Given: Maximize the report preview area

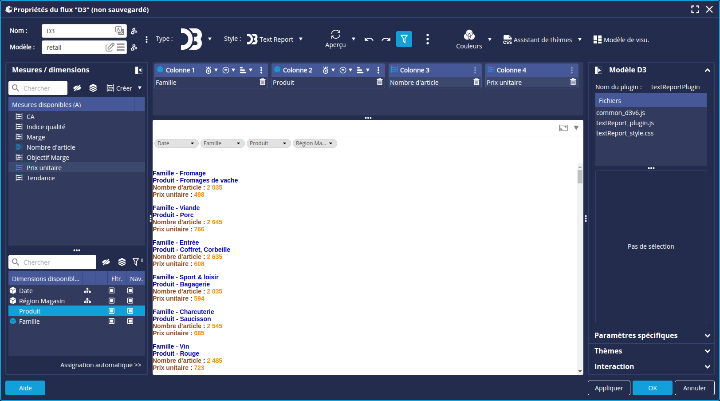Looking at the screenshot, I should (x=563, y=128).
